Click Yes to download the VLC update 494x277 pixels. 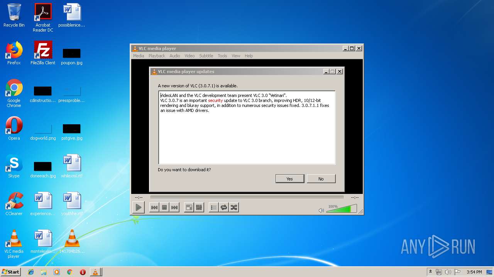point(290,179)
